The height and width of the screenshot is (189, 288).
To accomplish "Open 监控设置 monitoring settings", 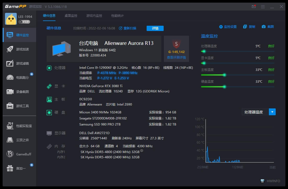I will [x=228, y=27].
